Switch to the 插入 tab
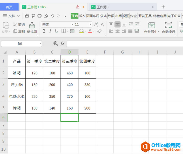 click(82, 16)
